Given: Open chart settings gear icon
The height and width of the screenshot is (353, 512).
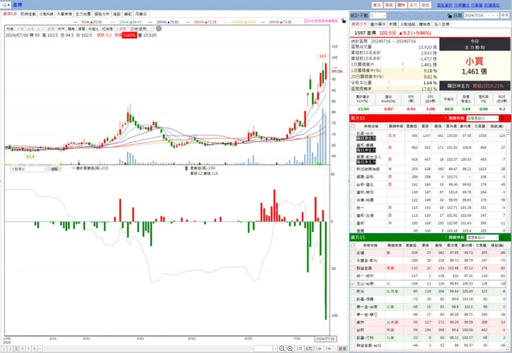Looking at the screenshot, I should (x=158, y=29).
